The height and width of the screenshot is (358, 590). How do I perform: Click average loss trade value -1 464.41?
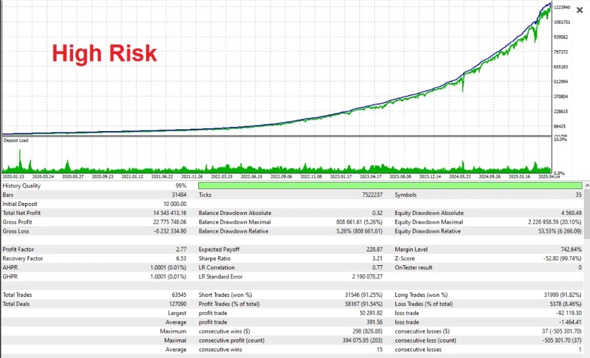570,322
